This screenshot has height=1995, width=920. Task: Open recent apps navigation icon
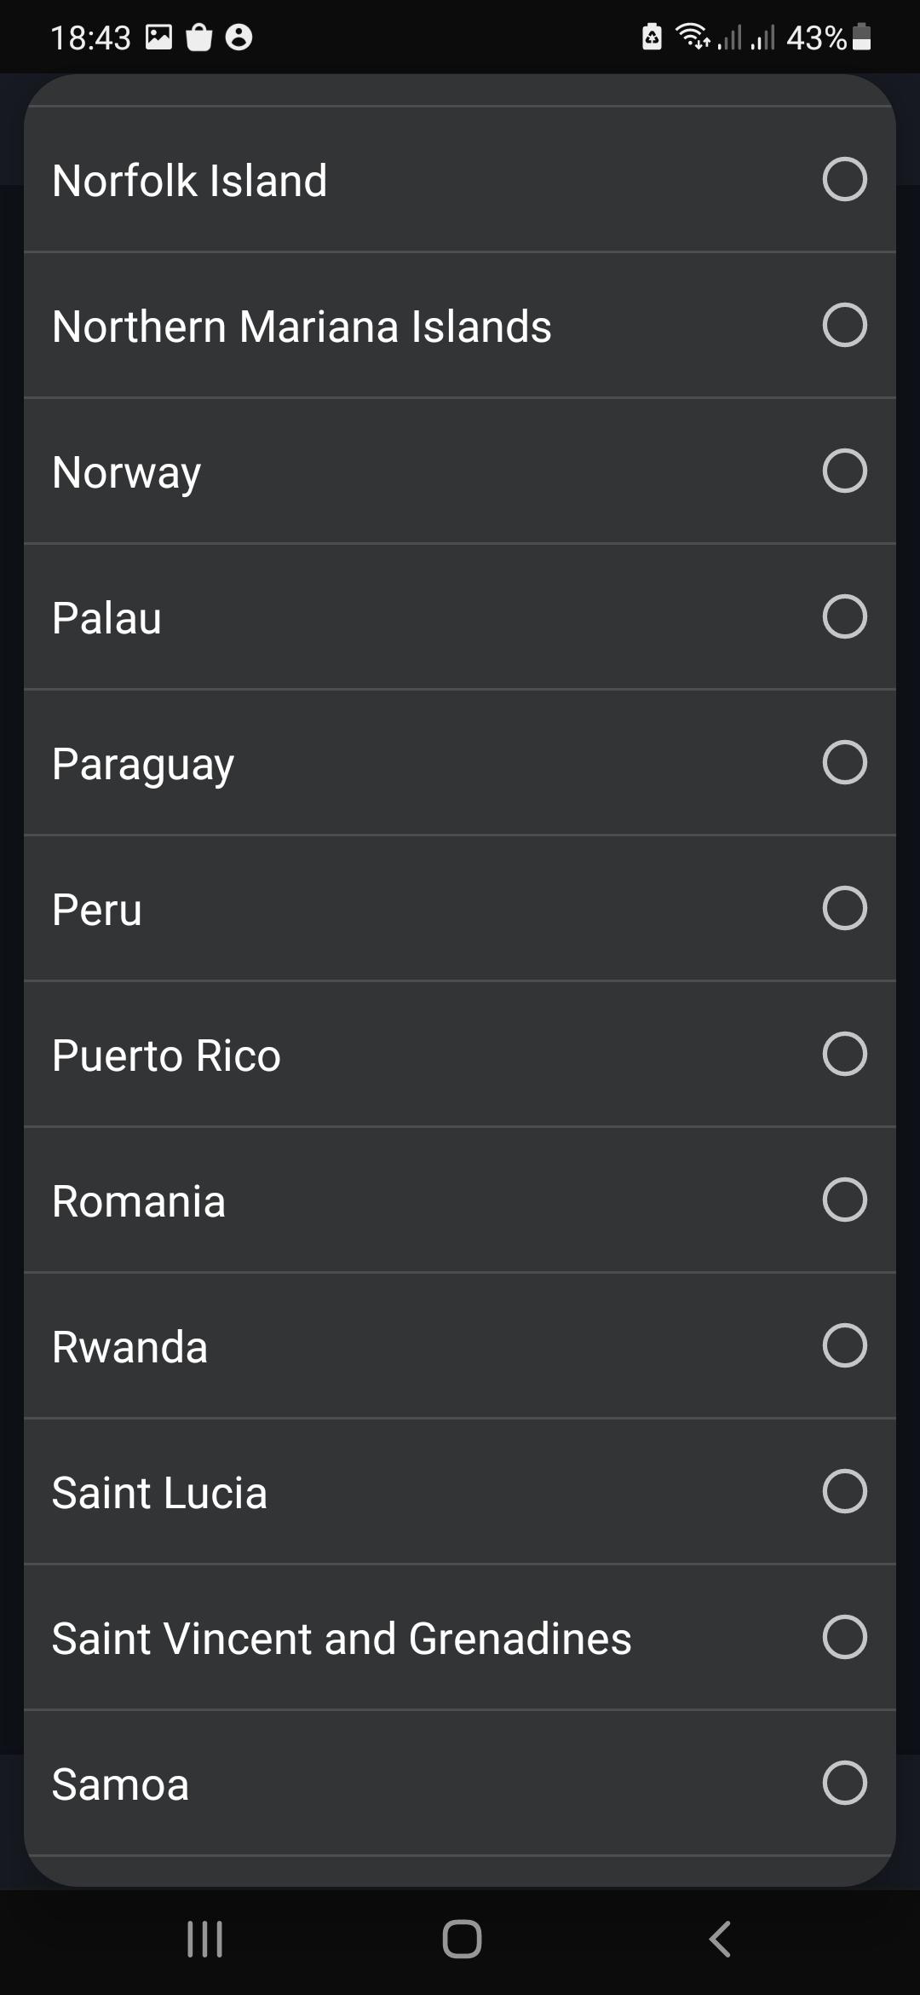click(x=204, y=1939)
